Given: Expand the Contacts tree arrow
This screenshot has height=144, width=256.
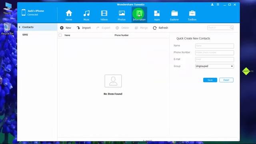Looking at the screenshot, I should click(x=20, y=27).
